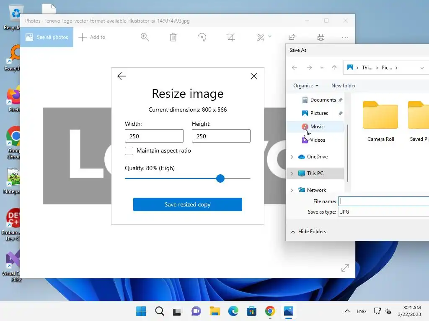Click the Forward arrow in Save As dialog
Viewport: 429px width, 321px height.
click(309, 68)
